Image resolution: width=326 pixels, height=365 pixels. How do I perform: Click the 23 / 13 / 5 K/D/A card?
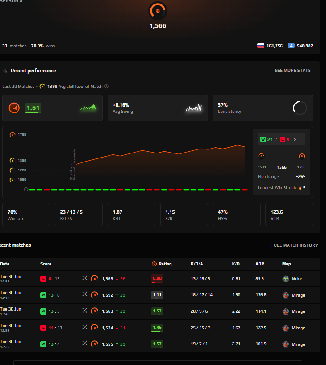[x=79, y=215]
